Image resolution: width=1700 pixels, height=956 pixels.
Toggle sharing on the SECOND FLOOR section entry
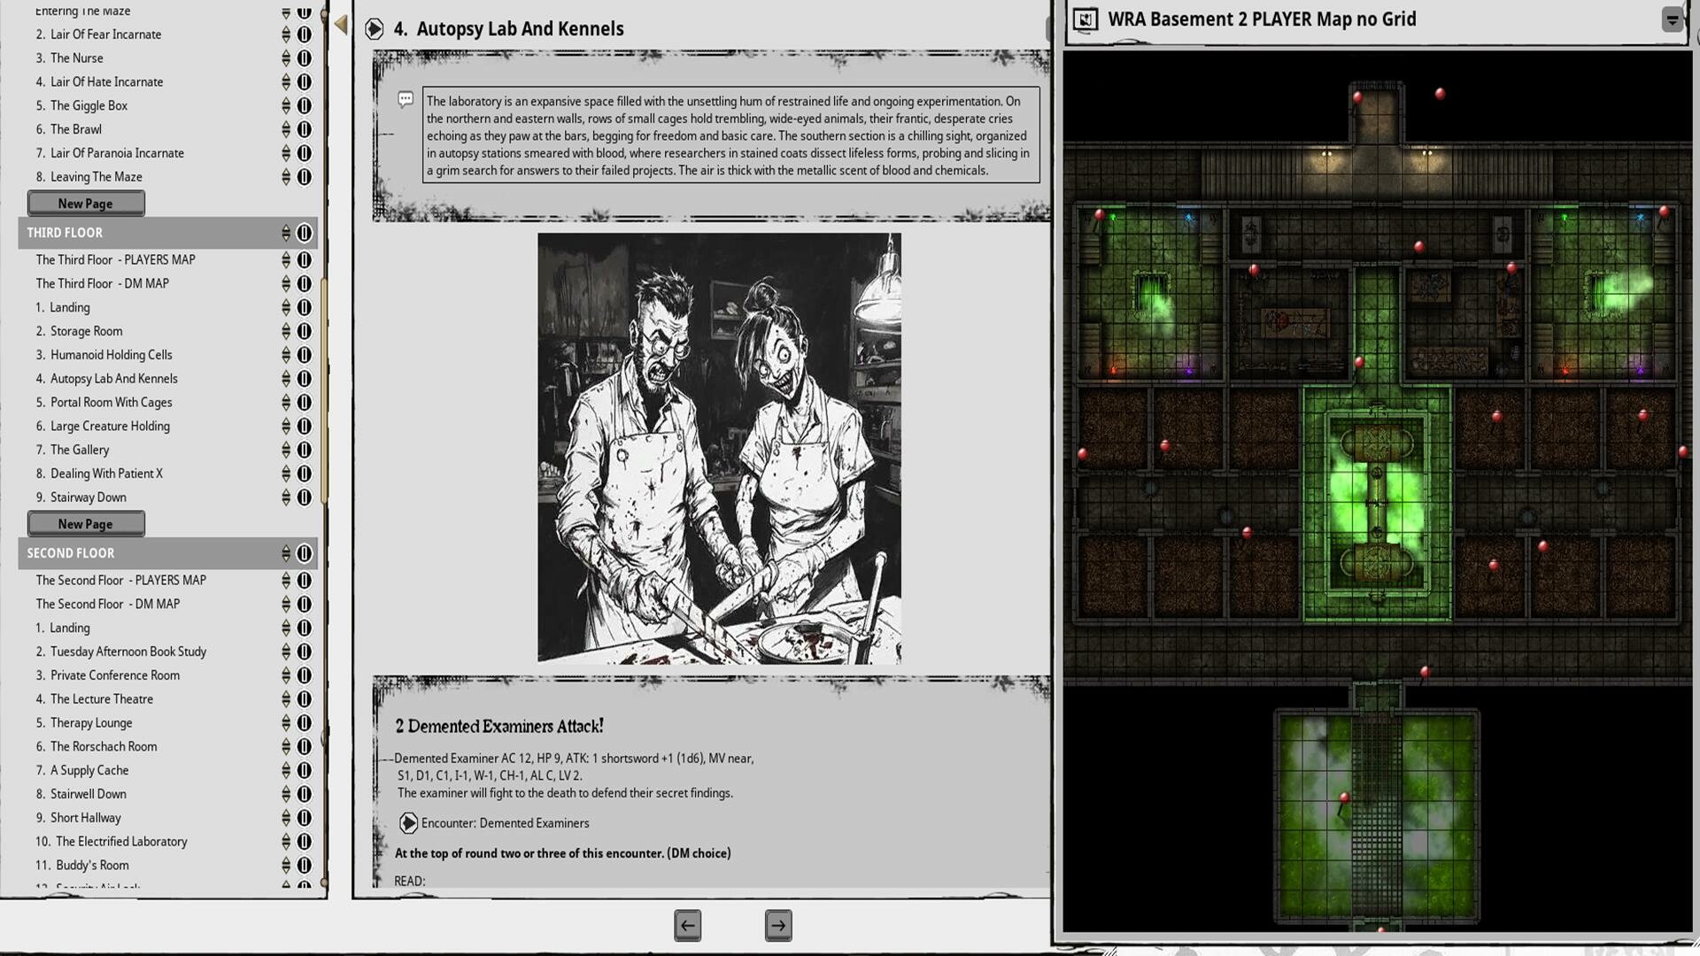tap(305, 553)
